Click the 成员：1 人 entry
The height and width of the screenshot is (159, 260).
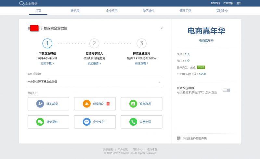(183, 54)
